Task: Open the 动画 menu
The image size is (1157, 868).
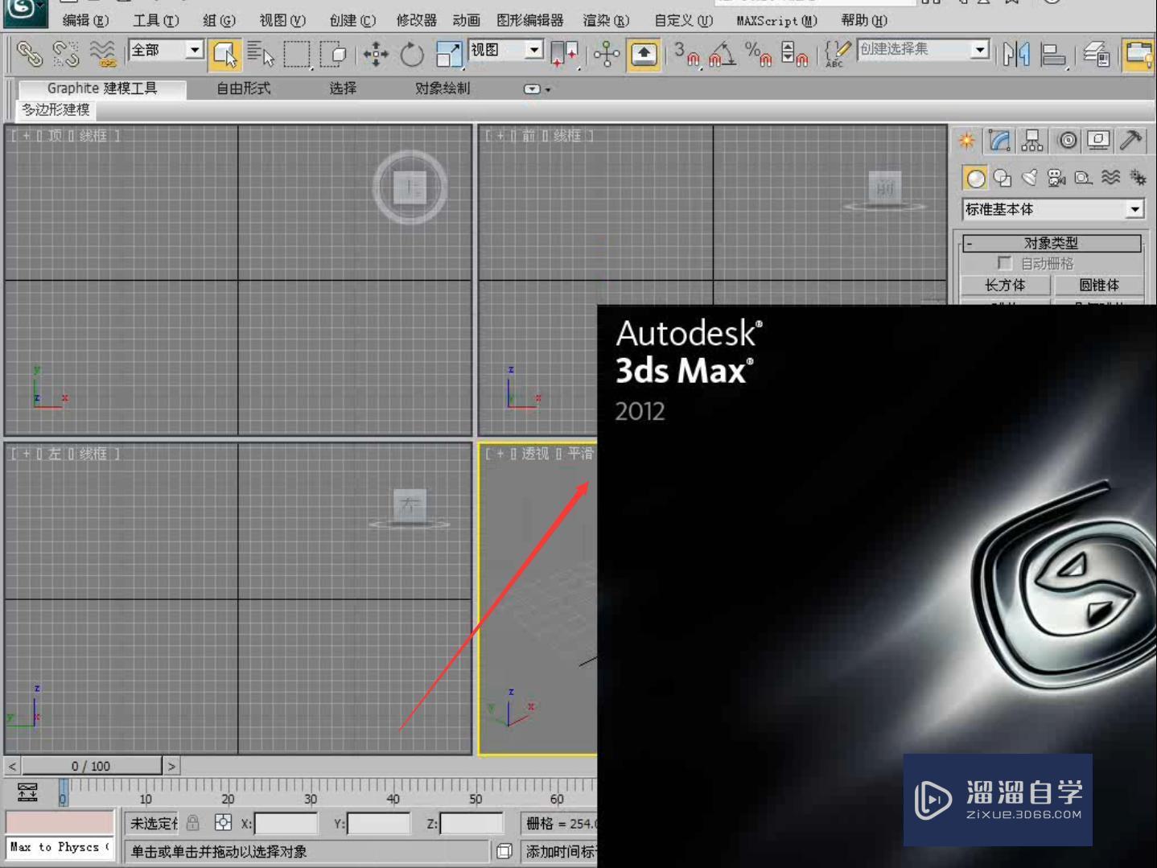Action: coord(467,20)
